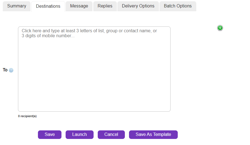The height and width of the screenshot is (145, 250).
Task: Open the Message tab
Action: pyautogui.click(x=79, y=6)
